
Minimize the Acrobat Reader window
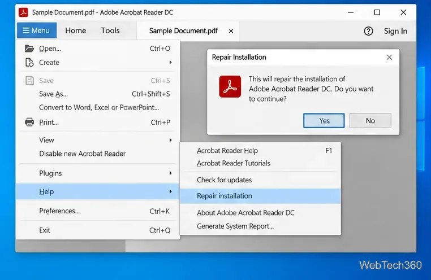[351, 12]
